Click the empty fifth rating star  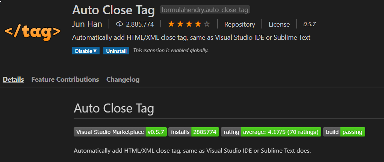tap(207, 24)
